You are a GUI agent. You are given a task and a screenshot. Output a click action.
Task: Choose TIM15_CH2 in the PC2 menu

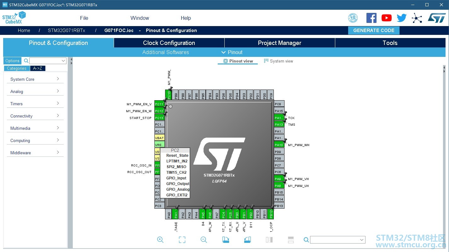(x=176, y=173)
